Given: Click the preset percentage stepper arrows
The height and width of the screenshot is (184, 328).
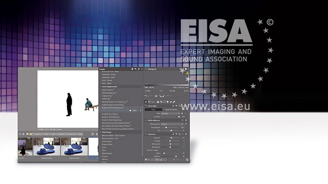Looking at the screenshot, I should [x=138, y=110].
